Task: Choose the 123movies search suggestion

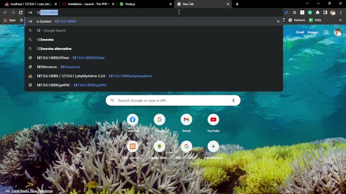Action: (x=154, y=40)
